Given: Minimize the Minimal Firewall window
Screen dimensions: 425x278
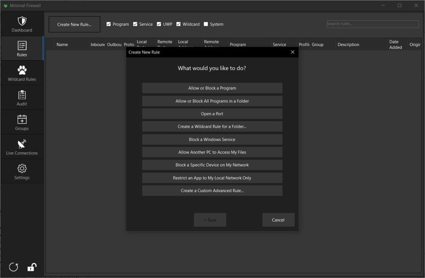Looking at the screenshot, I should point(383,5).
